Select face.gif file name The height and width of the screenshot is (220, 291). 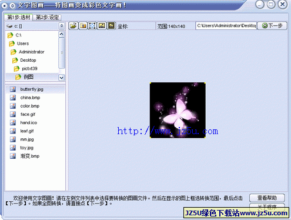click(x=28, y=114)
